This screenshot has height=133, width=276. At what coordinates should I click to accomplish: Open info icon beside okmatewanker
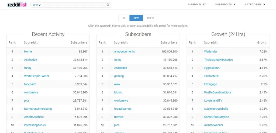201,125
